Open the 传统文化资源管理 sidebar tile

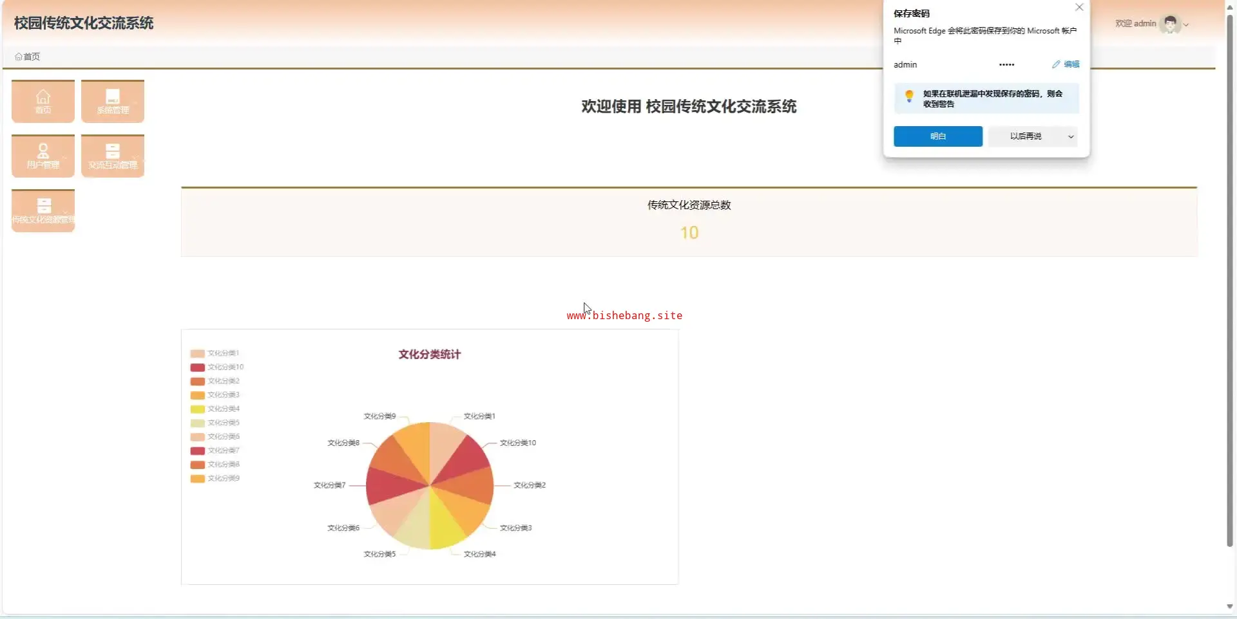click(43, 210)
